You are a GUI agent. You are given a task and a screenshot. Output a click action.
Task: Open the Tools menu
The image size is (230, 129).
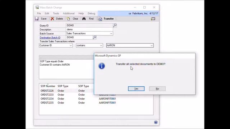click(56, 13)
